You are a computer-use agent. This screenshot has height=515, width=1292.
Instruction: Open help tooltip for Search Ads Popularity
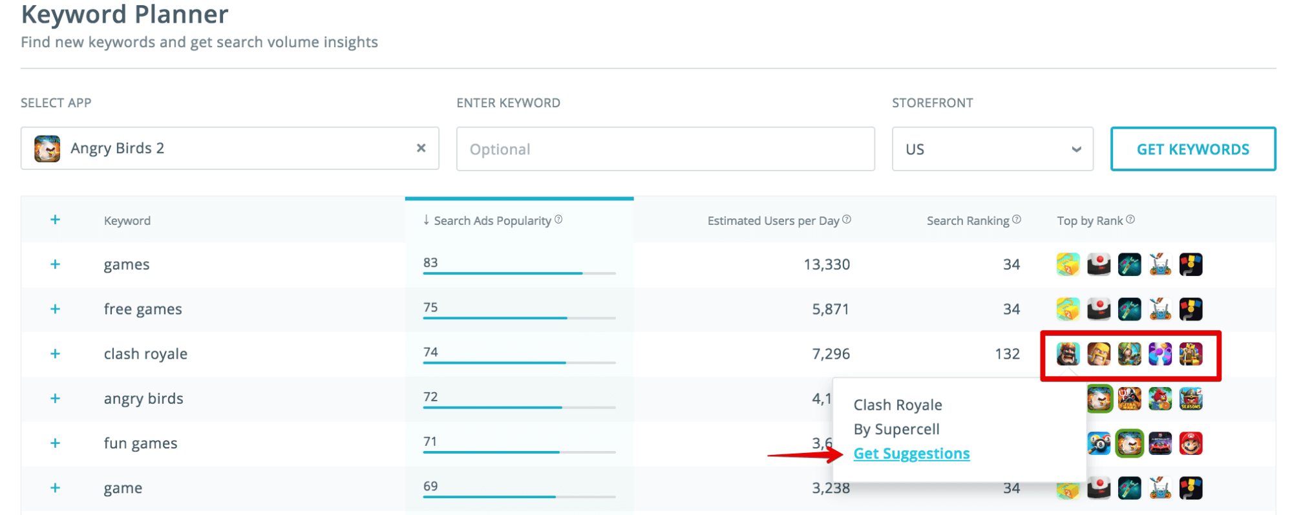coord(558,220)
